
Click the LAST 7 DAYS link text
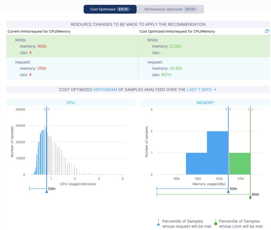(x=199, y=90)
